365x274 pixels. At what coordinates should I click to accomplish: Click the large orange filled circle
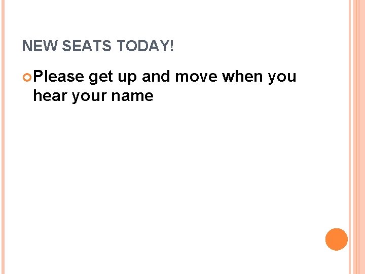point(337,239)
